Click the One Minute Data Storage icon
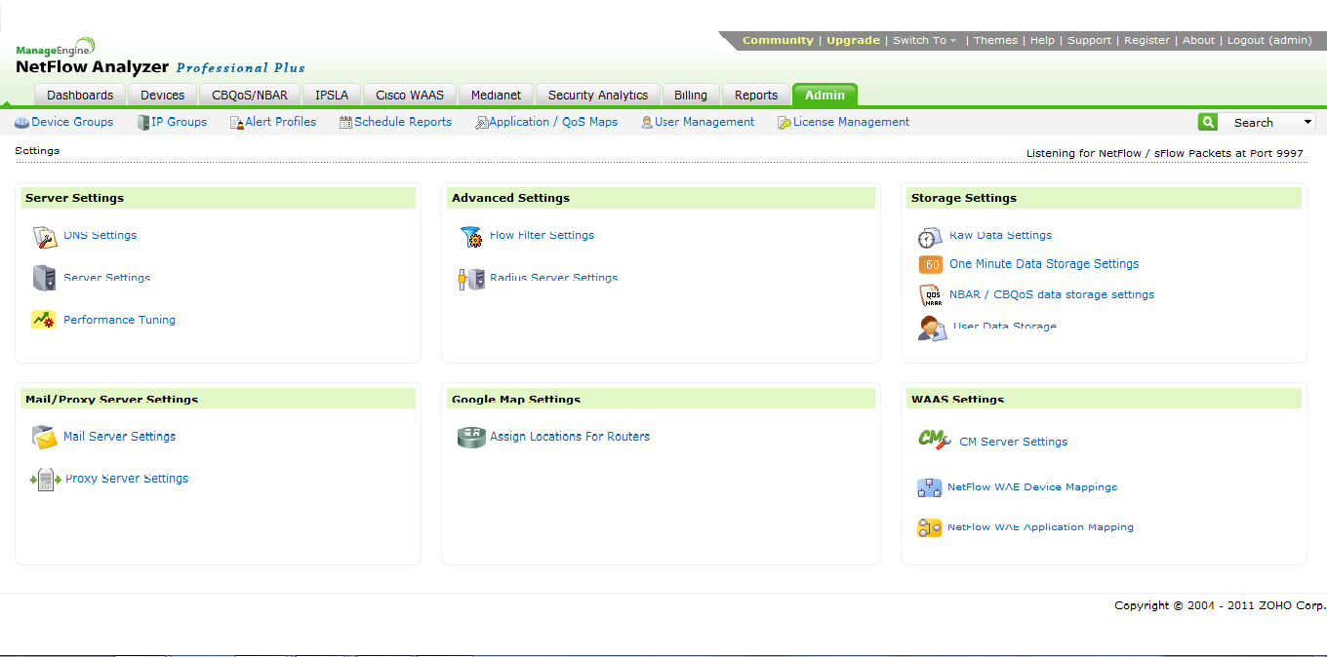 (x=931, y=264)
